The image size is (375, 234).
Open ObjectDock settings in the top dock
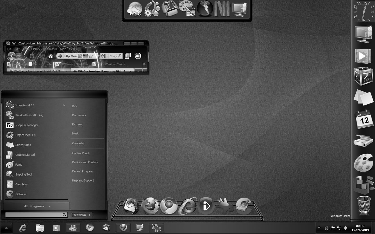click(x=152, y=9)
